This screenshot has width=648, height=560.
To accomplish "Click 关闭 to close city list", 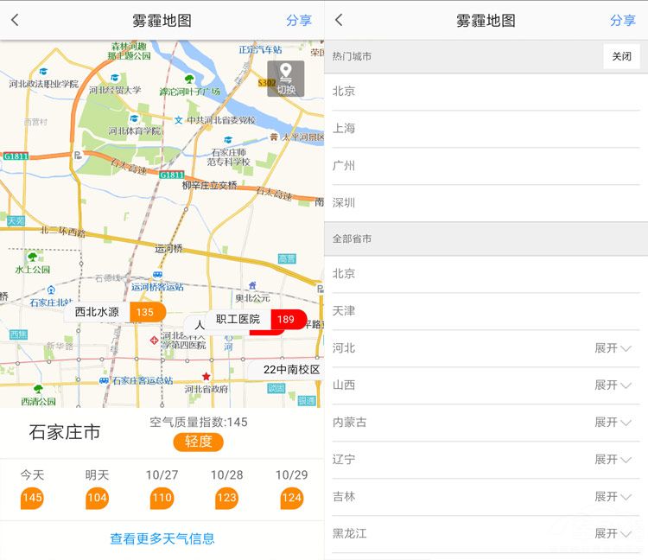I will coord(621,56).
